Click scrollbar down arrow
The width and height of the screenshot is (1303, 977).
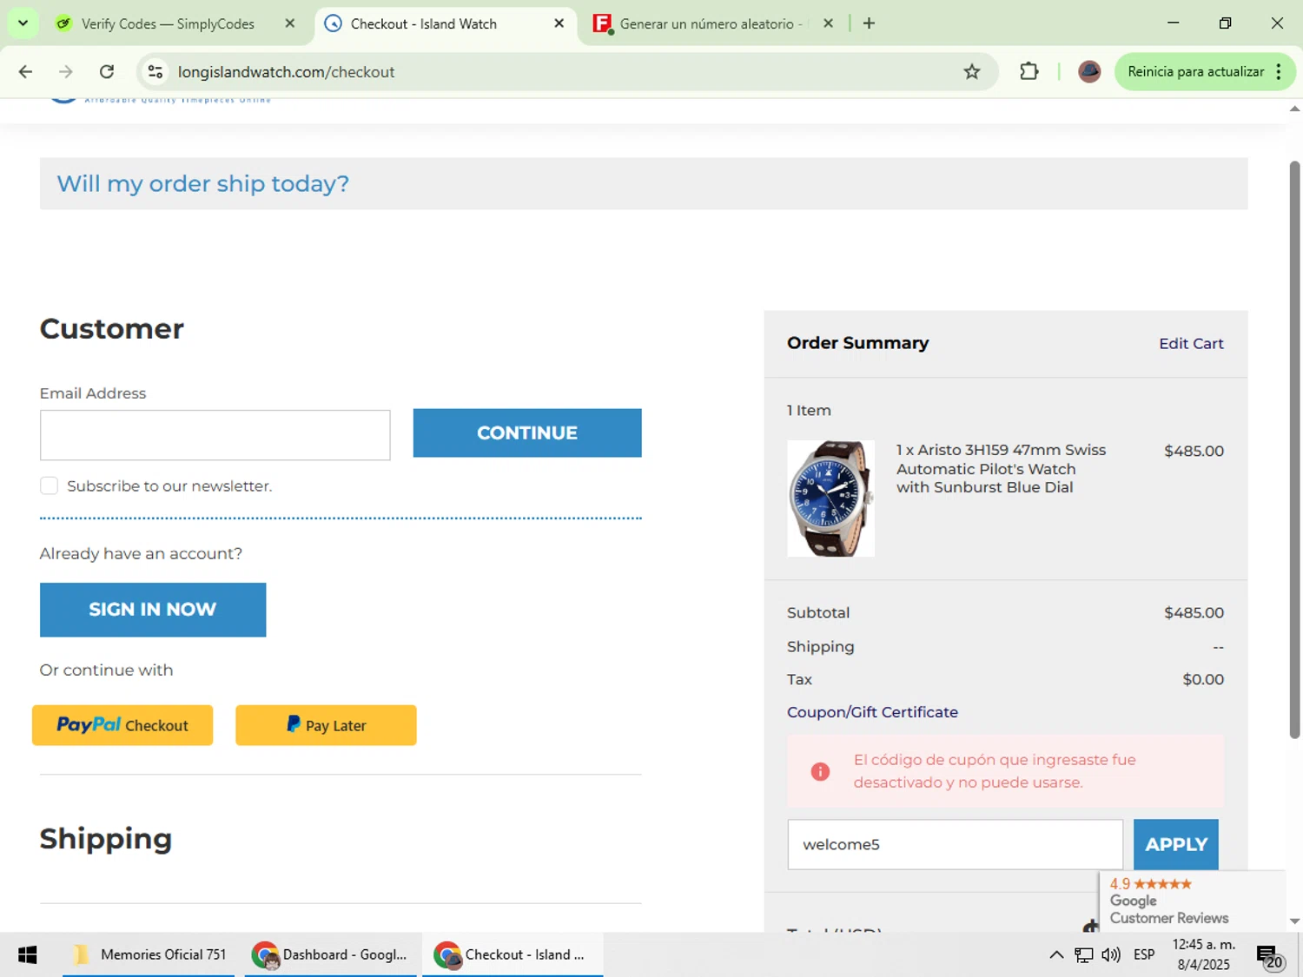(1294, 921)
